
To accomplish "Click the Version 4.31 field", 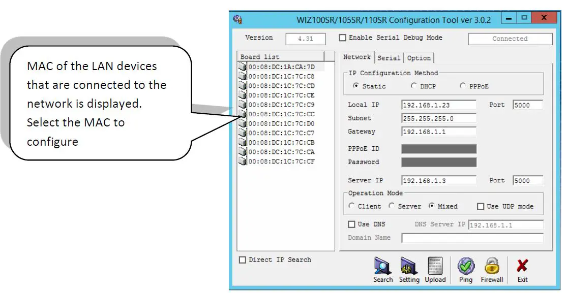I will (305, 39).
